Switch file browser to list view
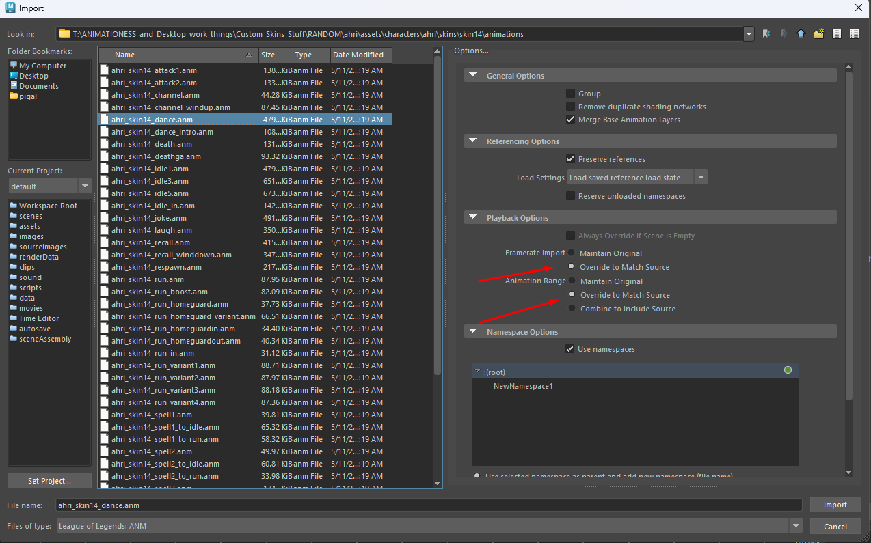Image resolution: width=871 pixels, height=543 pixels. click(x=837, y=33)
